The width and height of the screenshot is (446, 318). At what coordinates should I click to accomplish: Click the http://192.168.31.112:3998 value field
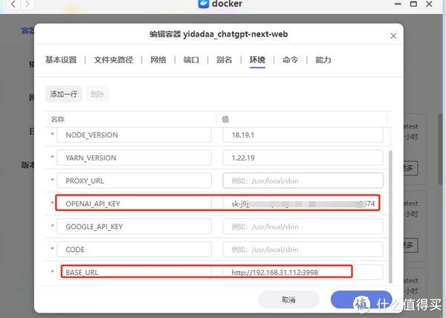(303, 272)
